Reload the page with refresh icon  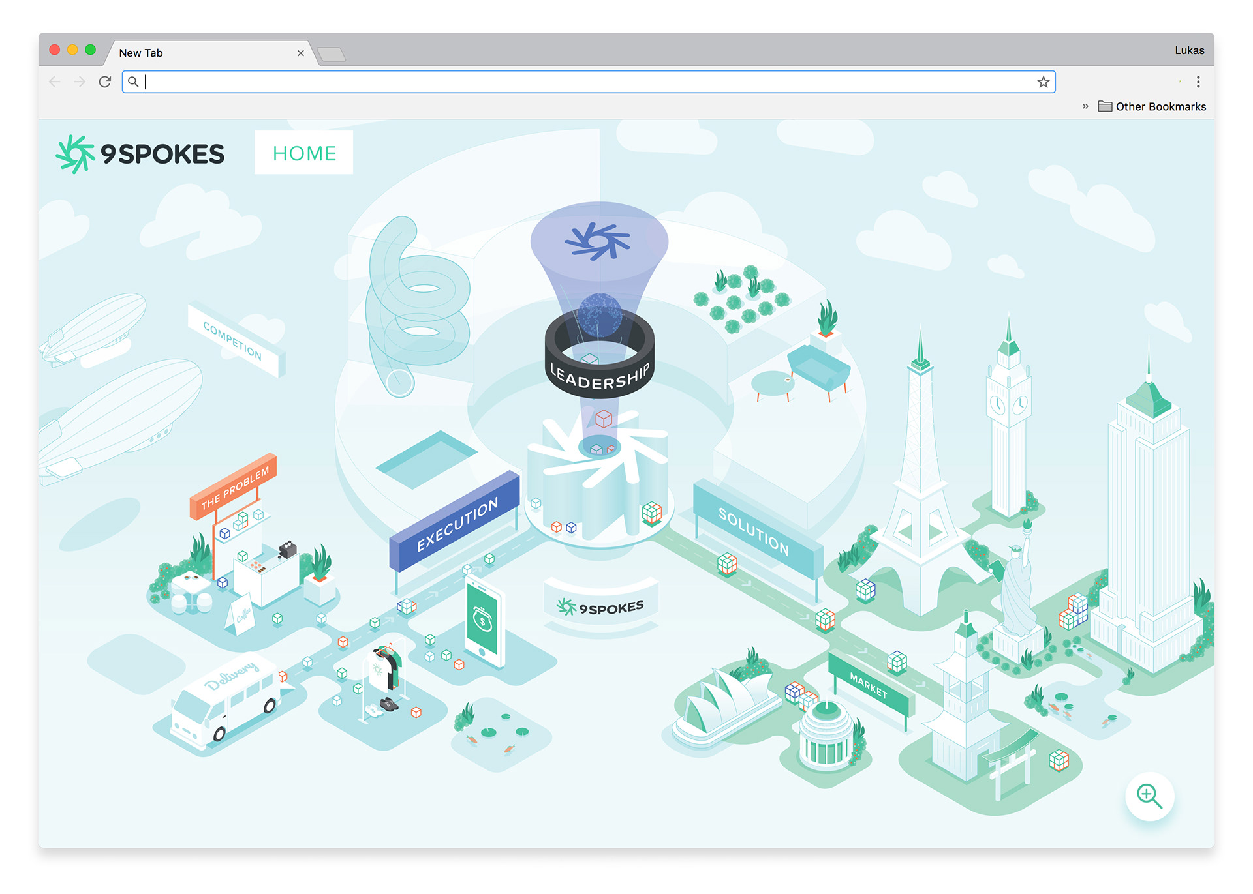coord(105,82)
